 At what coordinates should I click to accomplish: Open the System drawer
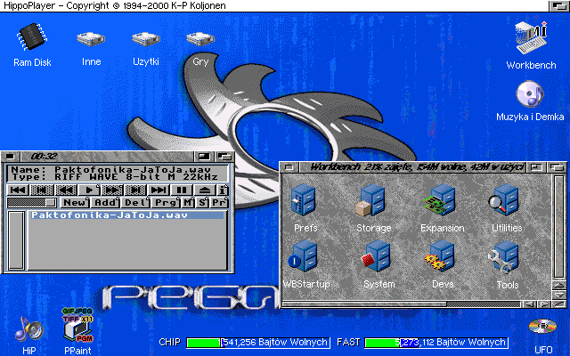376,256
